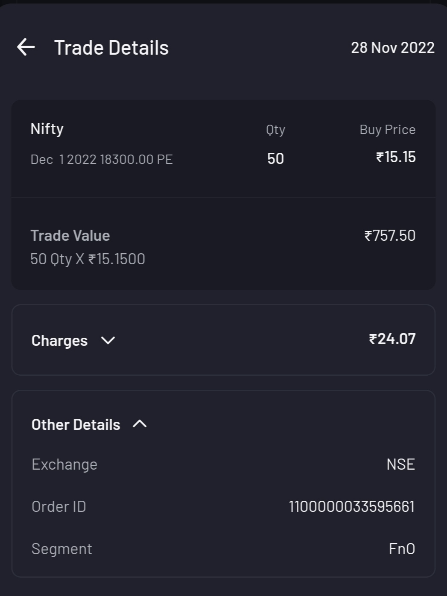Click the Order ID number 1100000033595661
Viewport: 447px width, 596px height.
coord(351,506)
